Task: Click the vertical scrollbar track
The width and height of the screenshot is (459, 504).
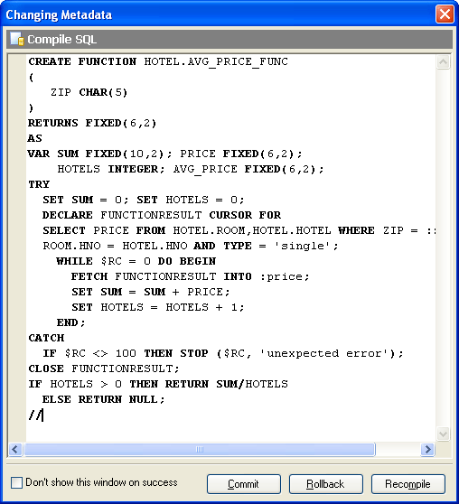Action: click(443, 247)
